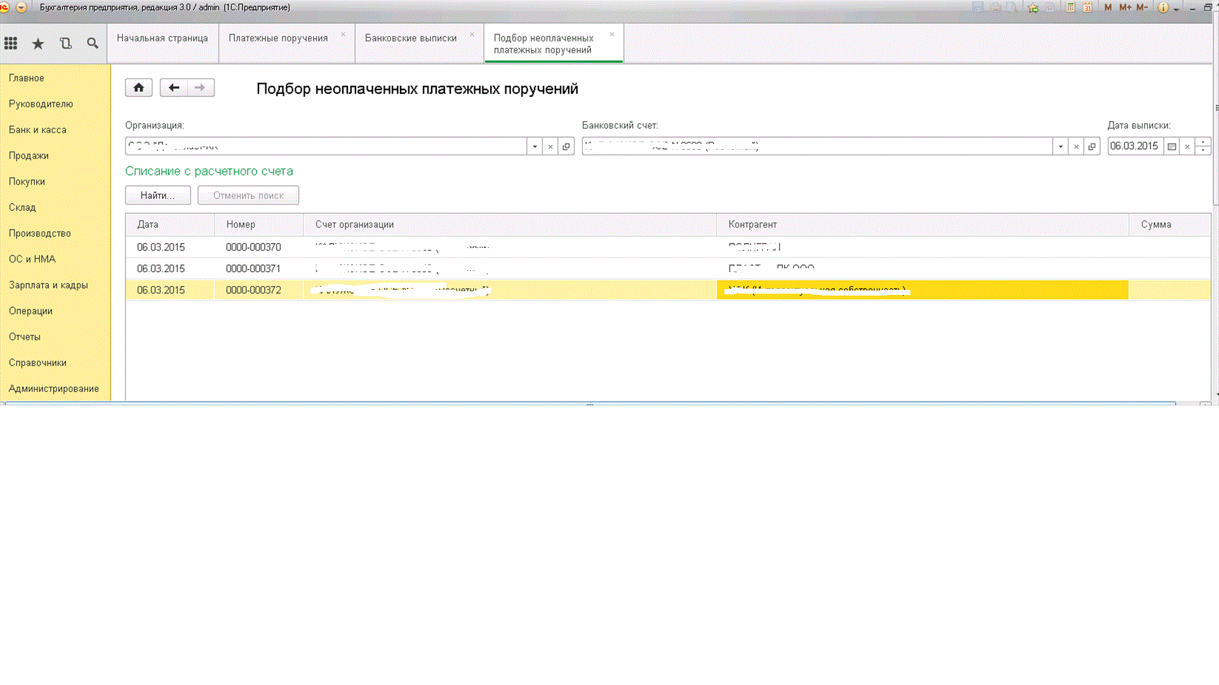Click the search magnifier icon
1219x685 pixels.
point(93,44)
